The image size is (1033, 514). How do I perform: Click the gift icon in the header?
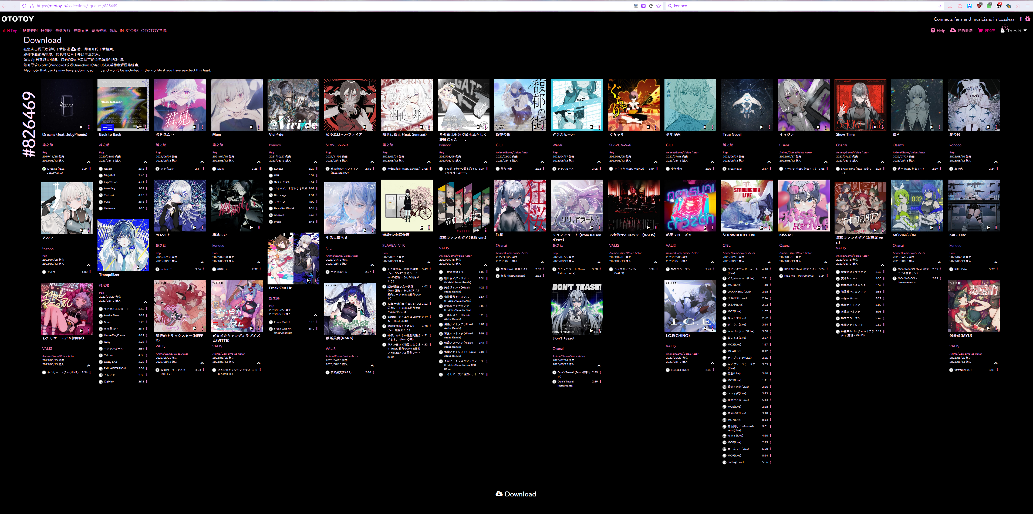pyautogui.click(x=1027, y=19)
